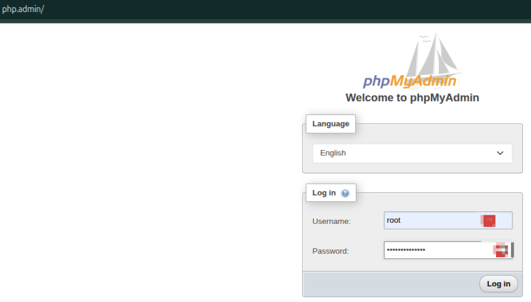Click the Log in submit button
Viewport: 531px width, 302px height.
pyautogui.click(x=498, y=284)
